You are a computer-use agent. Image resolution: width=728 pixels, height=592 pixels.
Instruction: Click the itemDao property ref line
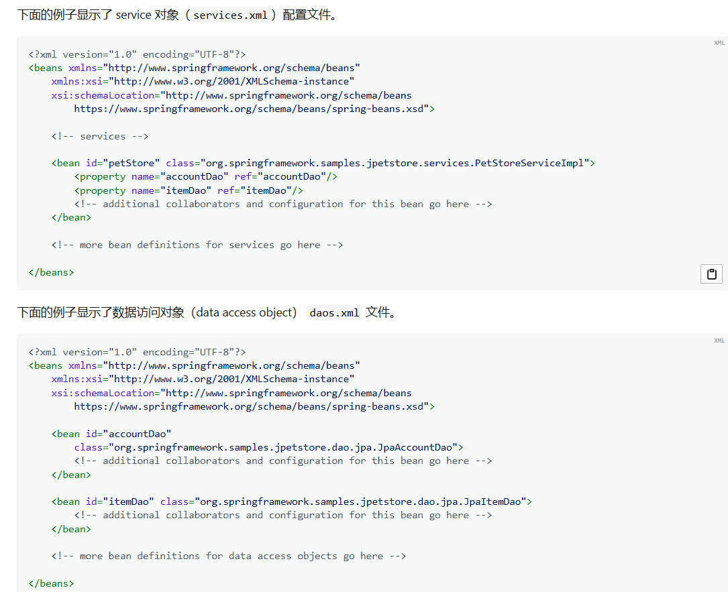click(x=189, y=190)
